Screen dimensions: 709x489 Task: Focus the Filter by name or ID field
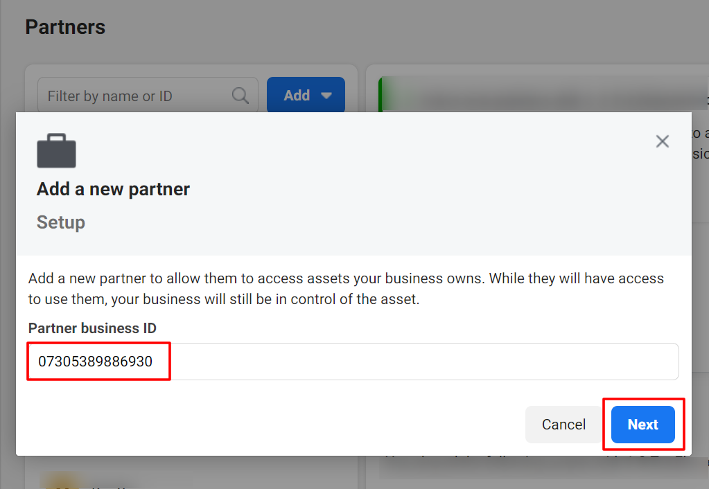(148, 96)
